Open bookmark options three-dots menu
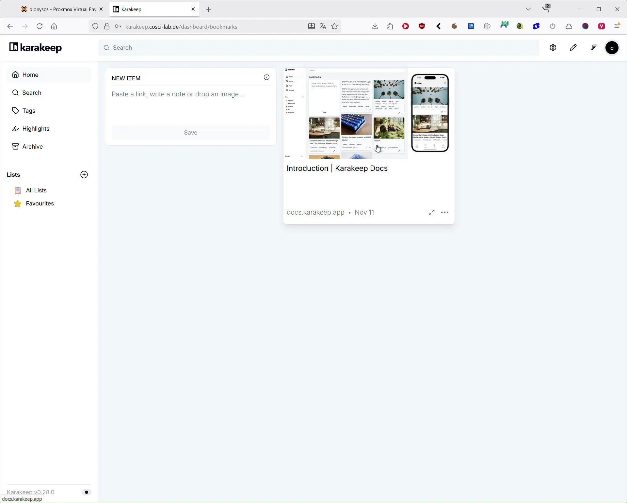Viewport: 627px width, 503px height. pos(445,212)
